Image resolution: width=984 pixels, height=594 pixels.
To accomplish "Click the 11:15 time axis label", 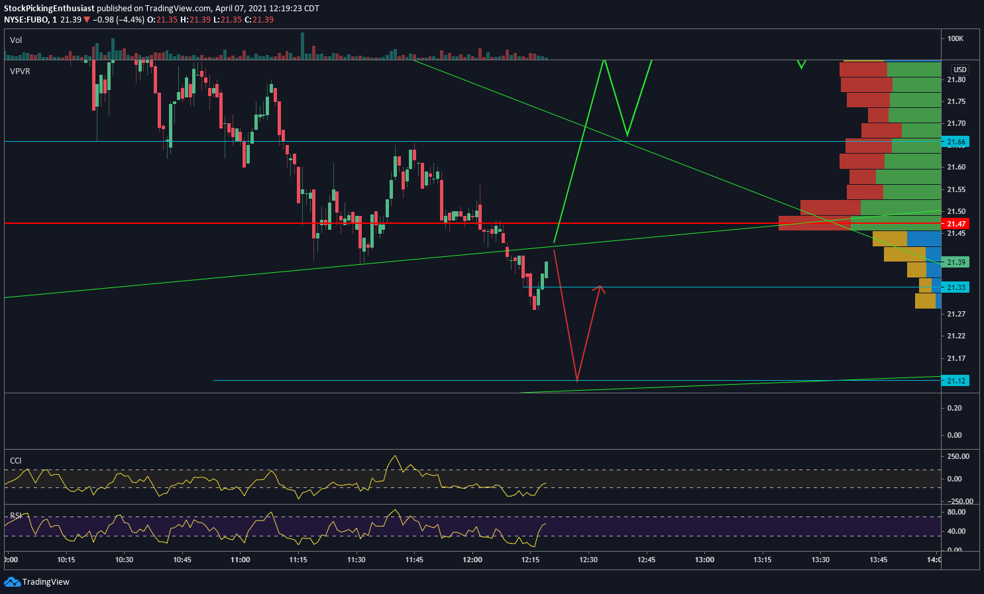I will click(298, 560).
